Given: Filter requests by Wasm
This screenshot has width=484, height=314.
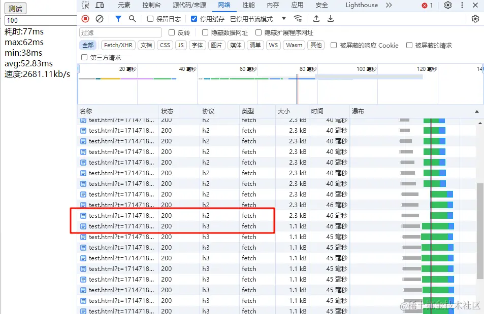Looking at the screenshot, I should click(294, 45).
